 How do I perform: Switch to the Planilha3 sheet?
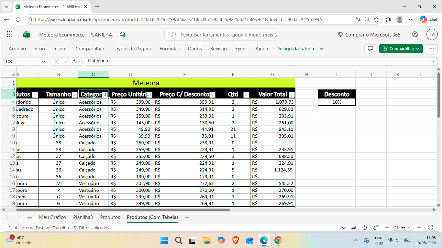tap(83, 217)
